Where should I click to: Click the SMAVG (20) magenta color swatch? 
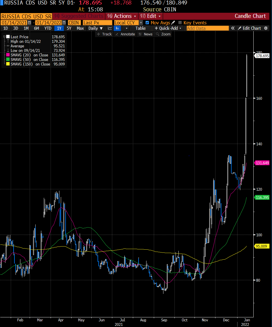(x=8, y=55)
